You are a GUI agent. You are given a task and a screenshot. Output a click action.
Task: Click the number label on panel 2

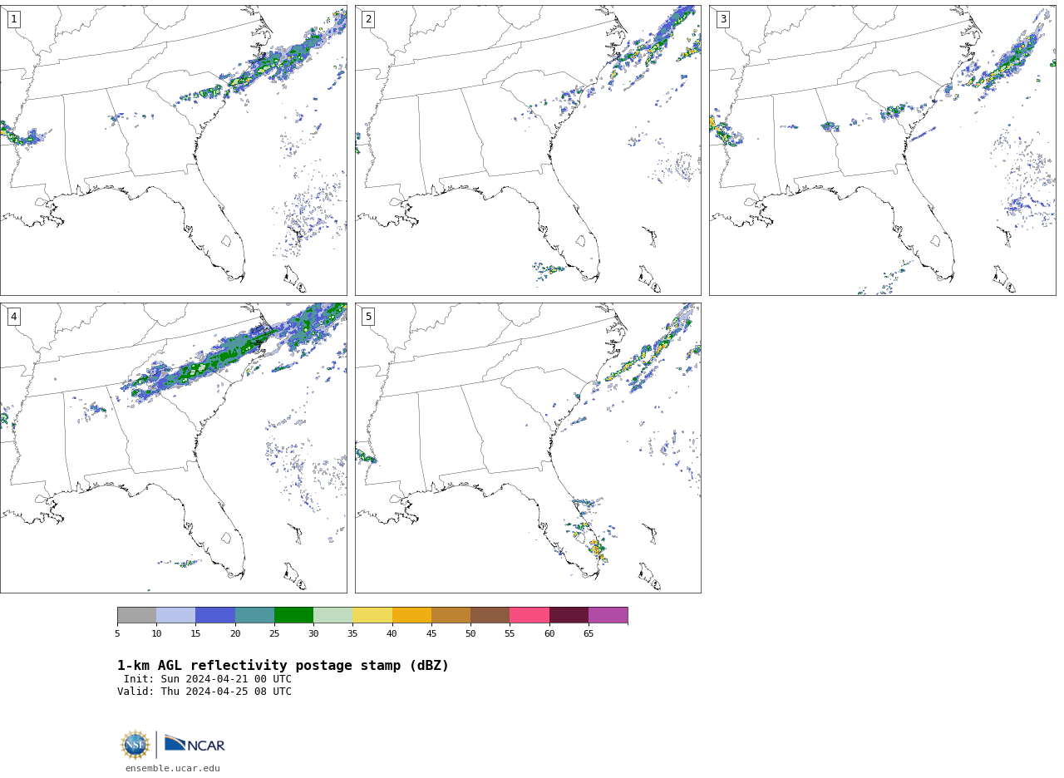tap(368, 19)
